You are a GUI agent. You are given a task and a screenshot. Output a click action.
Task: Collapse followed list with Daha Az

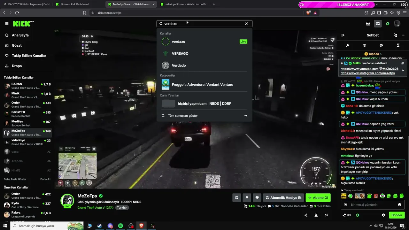(x=45, y=179)
